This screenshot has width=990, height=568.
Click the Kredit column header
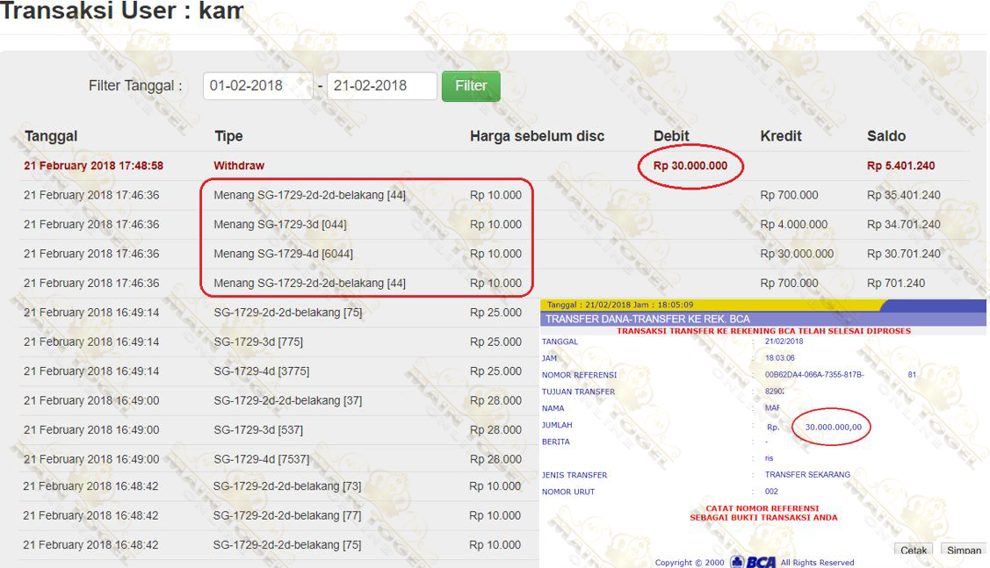(781, 136)
